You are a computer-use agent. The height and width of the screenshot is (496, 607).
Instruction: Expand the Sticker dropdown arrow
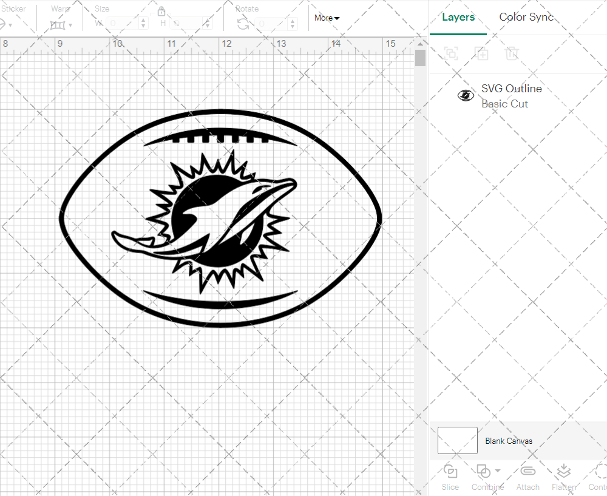(x=10, y=25)
